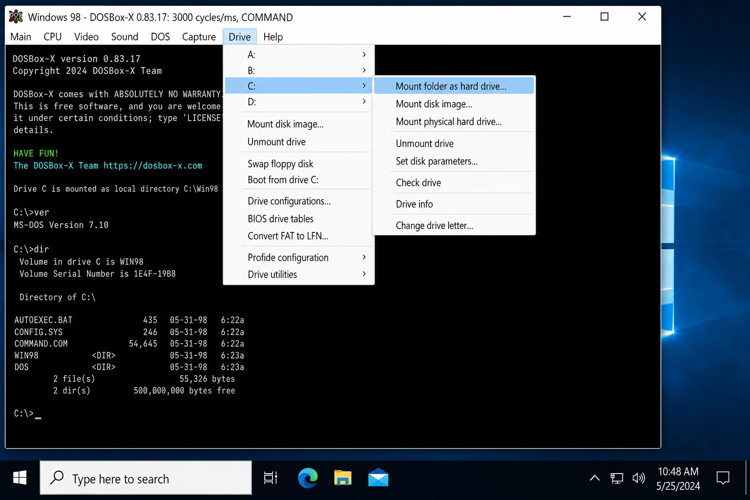Open the network status tray icon
The width and height of the screenshot is (750, 500).
click(x=617, y=478)
